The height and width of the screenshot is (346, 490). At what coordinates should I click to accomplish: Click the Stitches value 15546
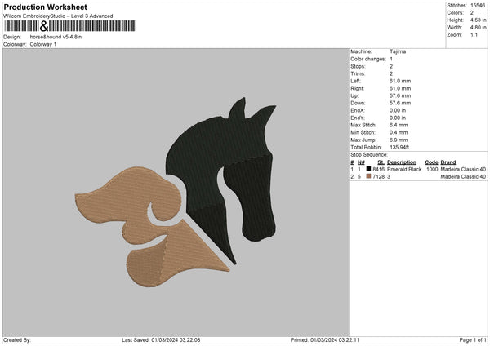point(478,6)
